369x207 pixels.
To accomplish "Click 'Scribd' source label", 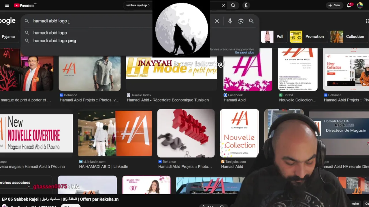I will pos(288,95).
